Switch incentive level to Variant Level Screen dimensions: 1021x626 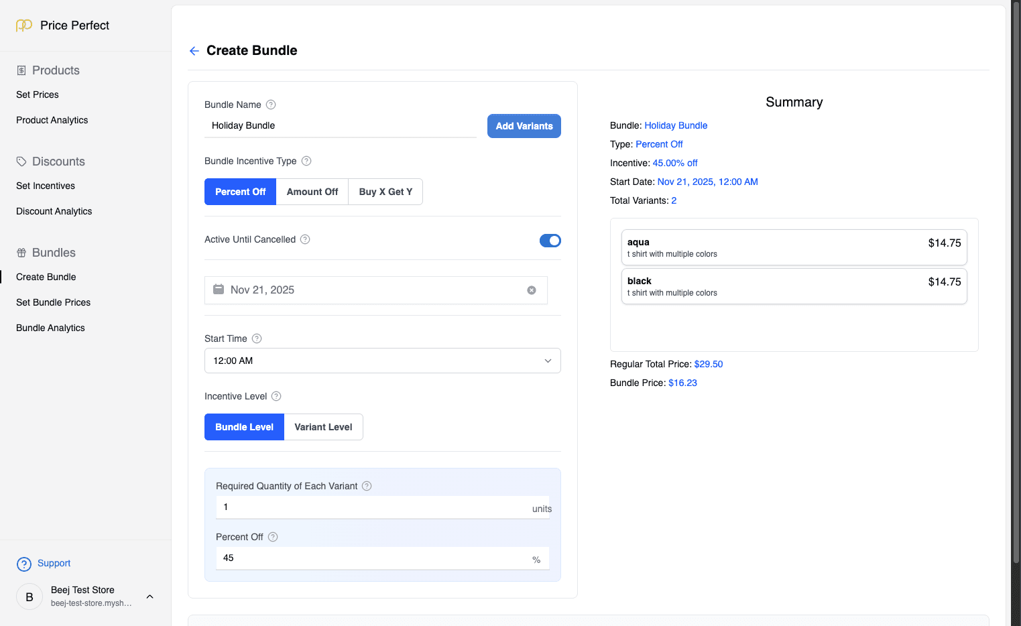(323, 427)
